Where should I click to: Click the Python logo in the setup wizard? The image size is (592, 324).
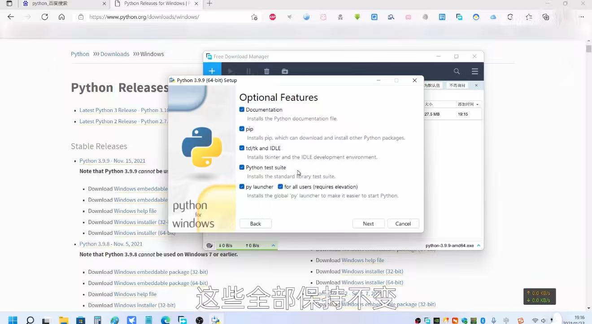click(x=201, y=148)
